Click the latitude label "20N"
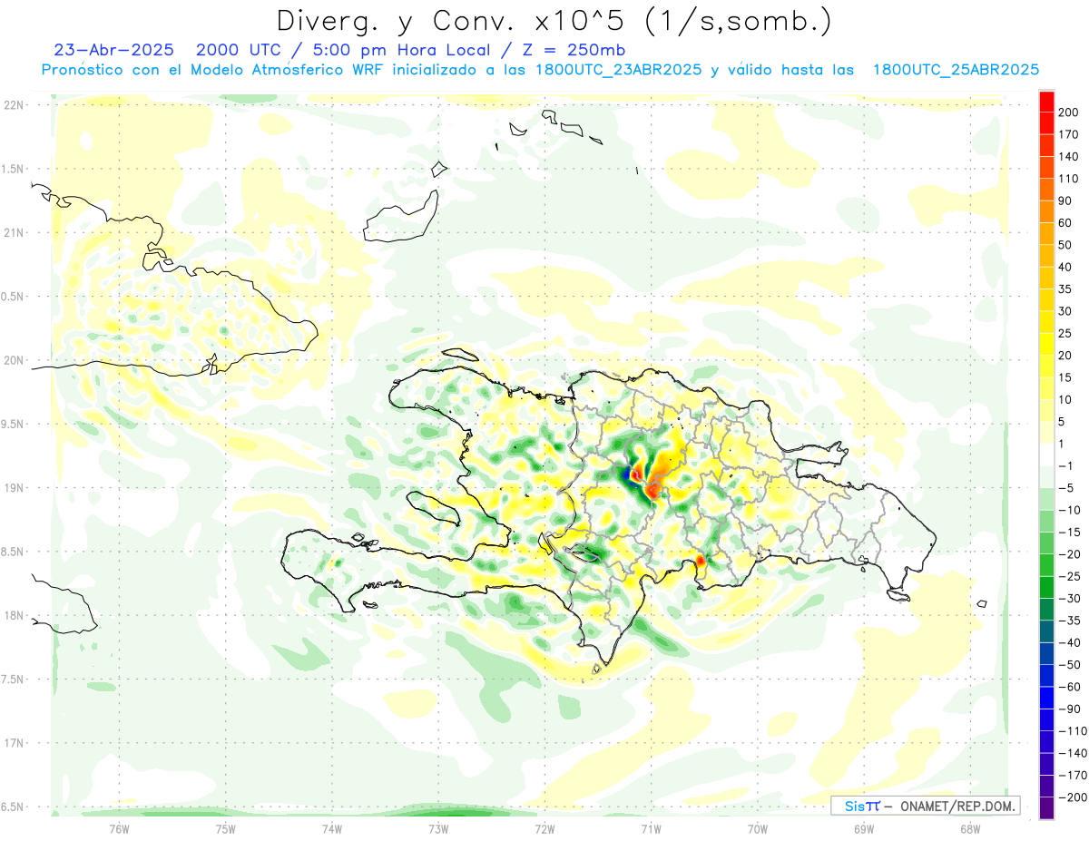Viewport: 1089px width, 841px height. coord(13,360)
